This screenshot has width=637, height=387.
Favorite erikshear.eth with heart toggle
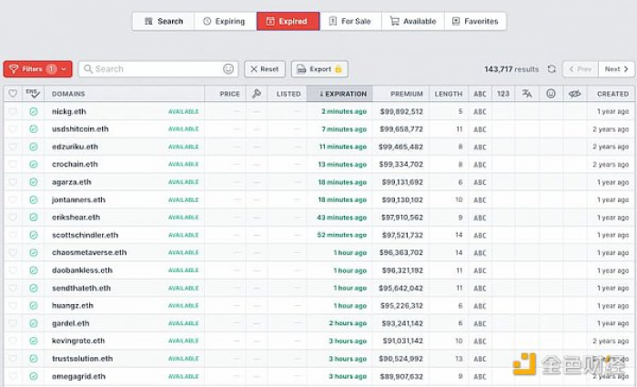pyautogui.click(x=13, y=218)
